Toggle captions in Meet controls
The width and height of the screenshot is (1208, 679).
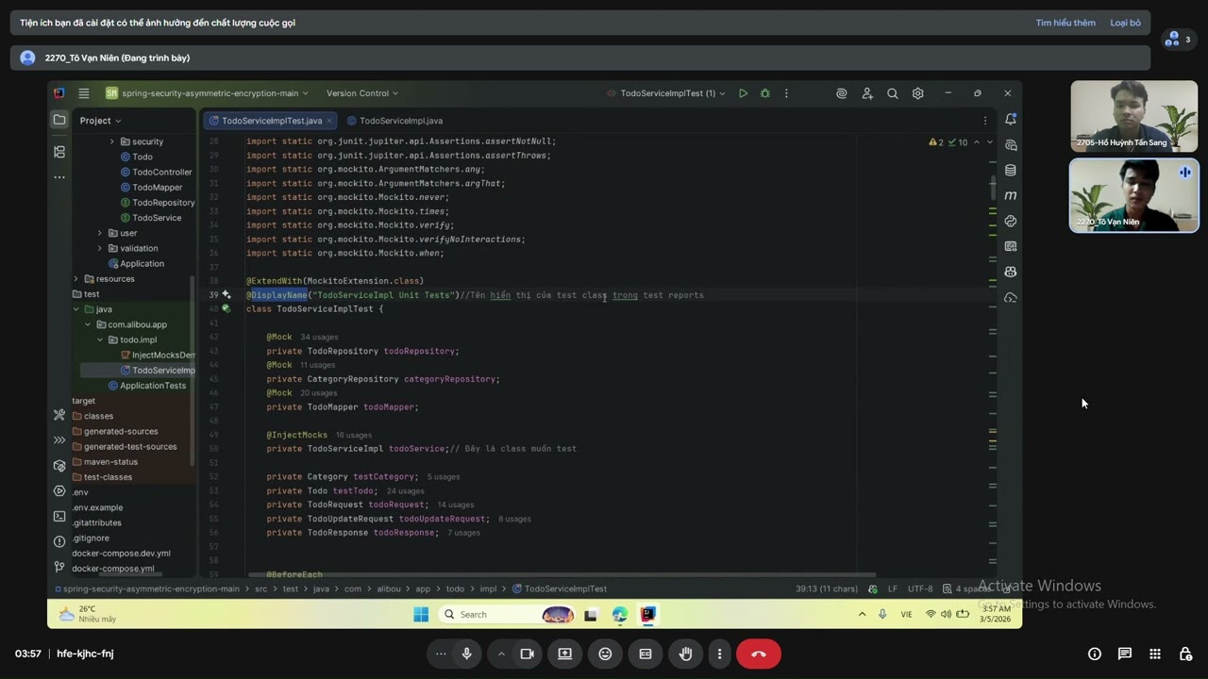(x=646, y=654)
